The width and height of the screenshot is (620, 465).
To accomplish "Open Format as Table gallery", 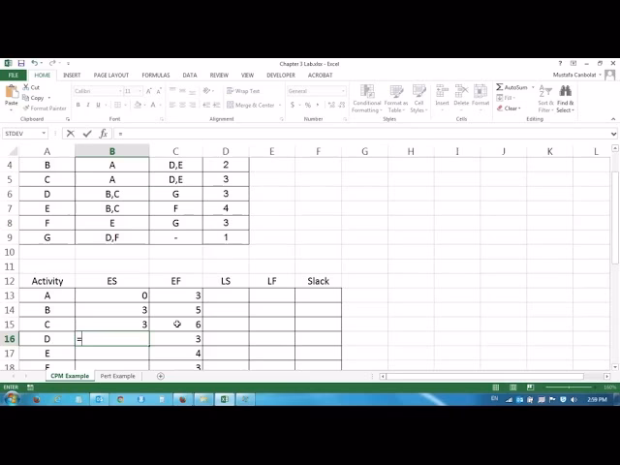I will point(396,99).
